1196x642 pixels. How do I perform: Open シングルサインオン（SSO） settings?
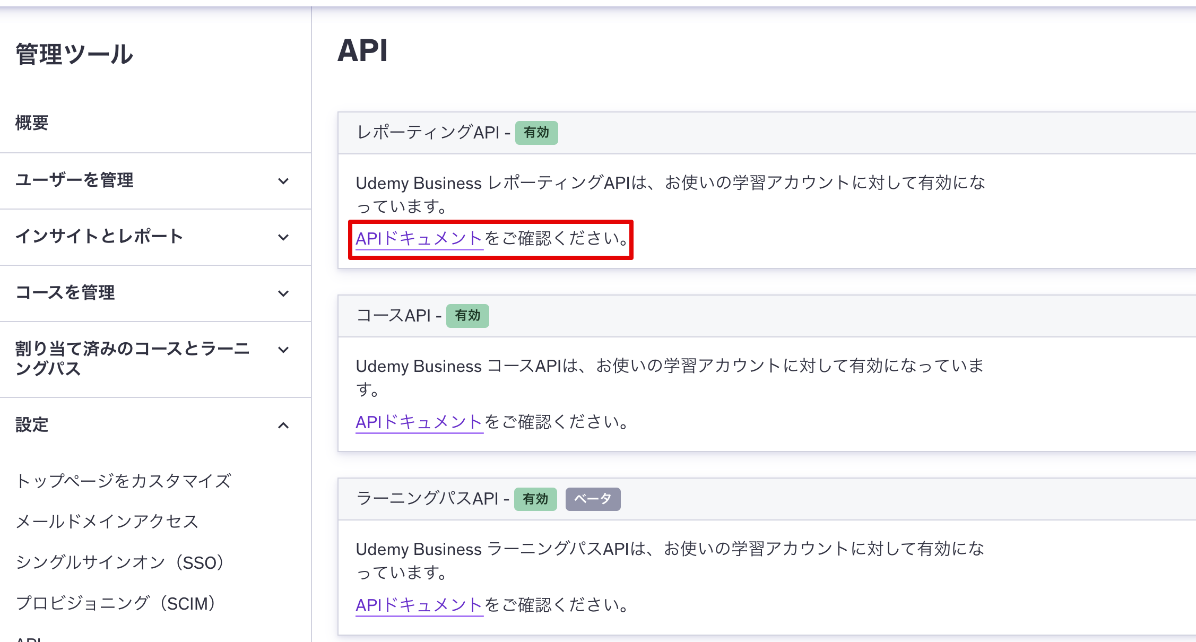pos(120,562)
